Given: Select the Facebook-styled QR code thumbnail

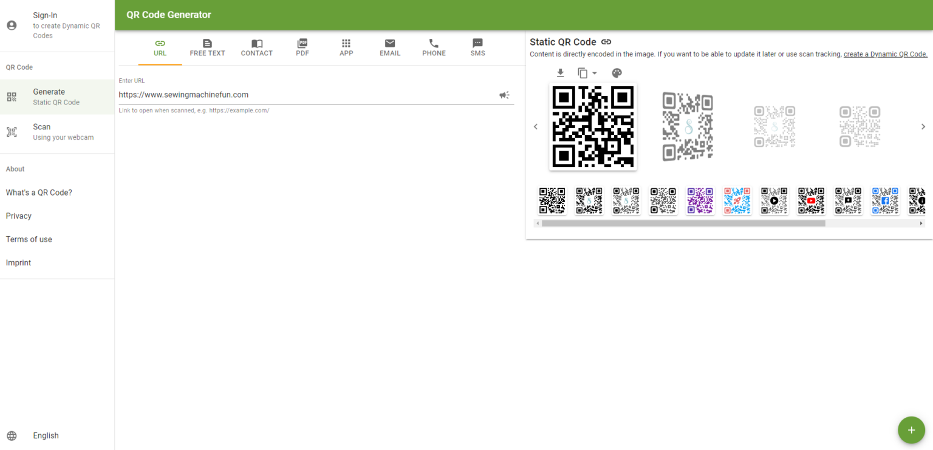Looking at the screenshot, I should [x=885, y=200].
